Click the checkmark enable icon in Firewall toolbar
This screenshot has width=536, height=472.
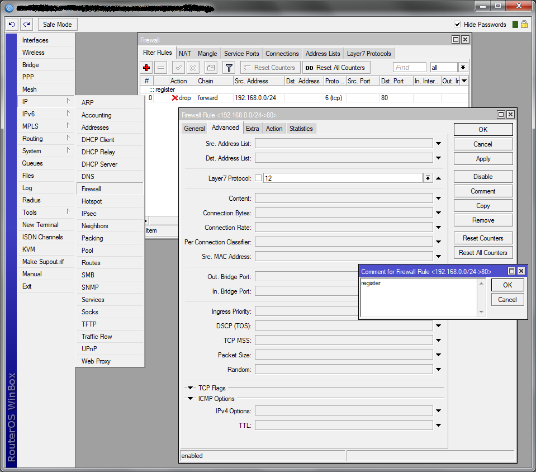coord(178,68)
